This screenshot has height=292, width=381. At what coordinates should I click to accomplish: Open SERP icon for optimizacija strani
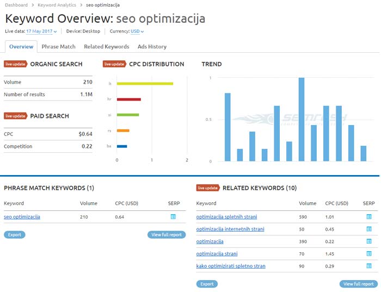pos(369,253)
